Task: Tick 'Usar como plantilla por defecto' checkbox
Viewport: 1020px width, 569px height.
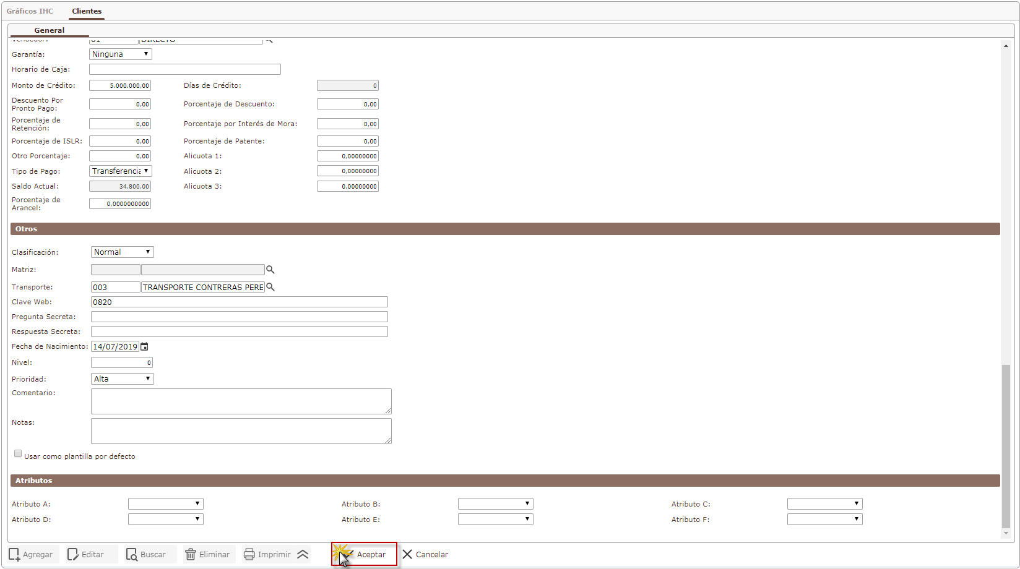Action: [x=18, y=454]
